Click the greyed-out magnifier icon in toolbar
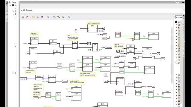191x107 pixels. pyautogui.click(x=63, y=17)
